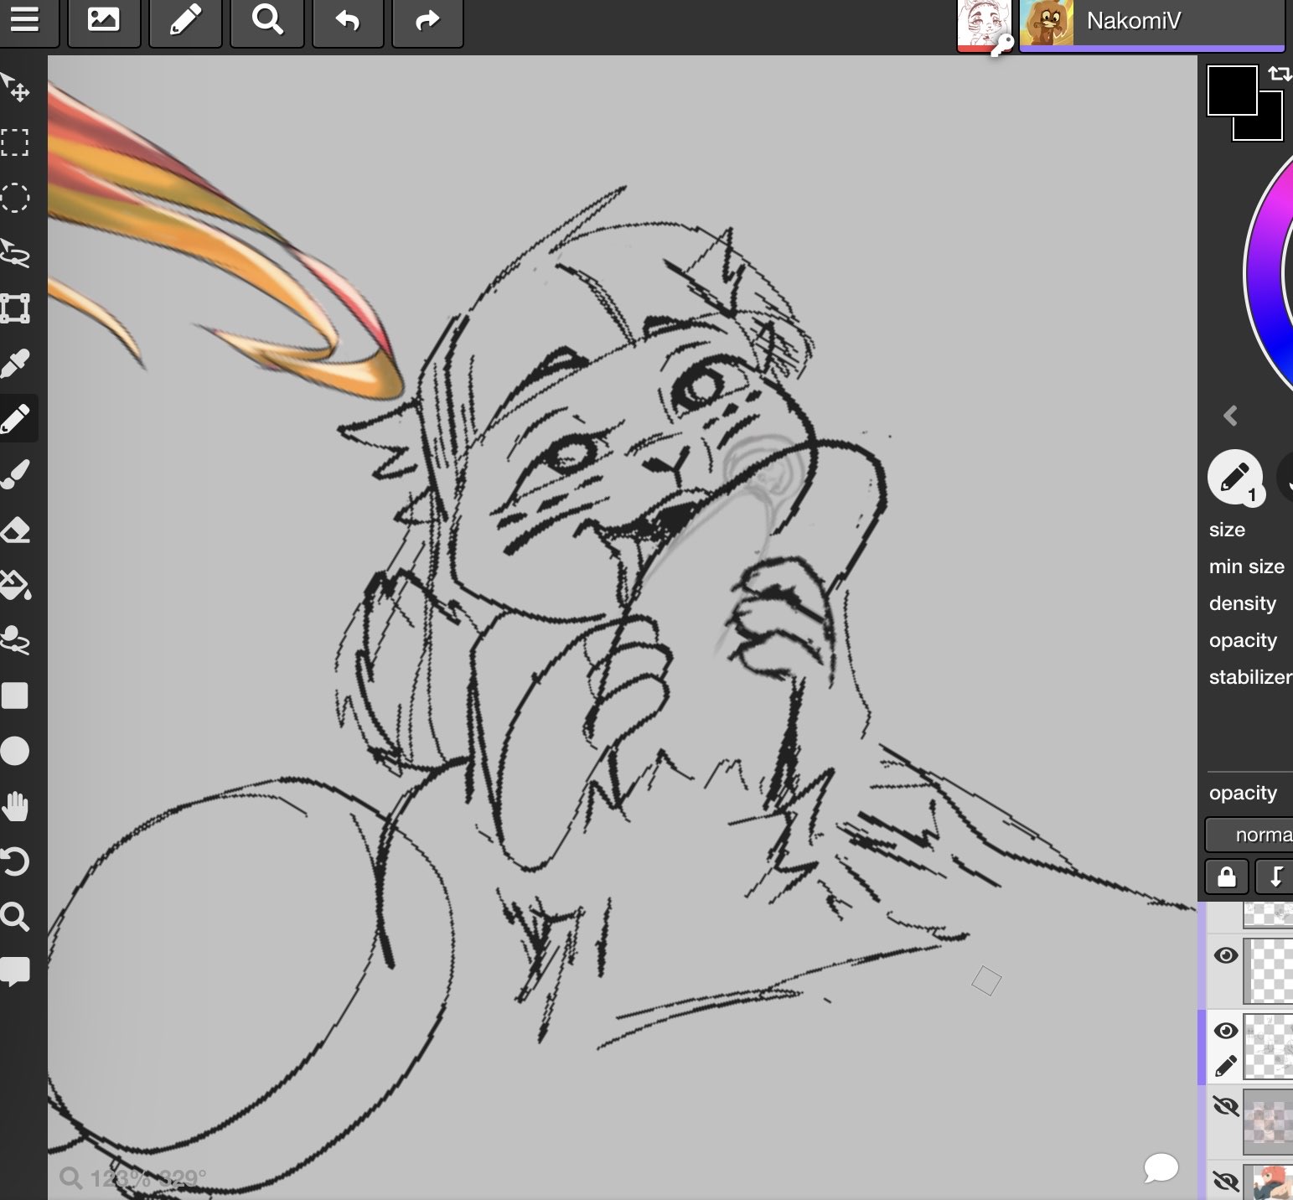
Task: Select the Zoom tool in left toolbar
Action: (15, 917)
